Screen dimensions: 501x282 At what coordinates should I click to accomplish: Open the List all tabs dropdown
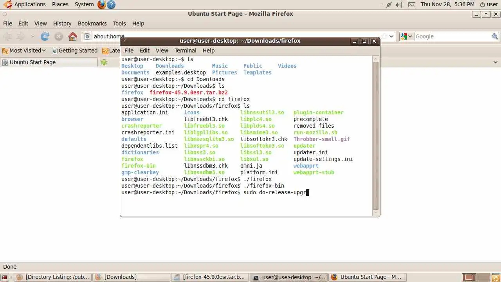pyautogui.click(x=496, y=62)
